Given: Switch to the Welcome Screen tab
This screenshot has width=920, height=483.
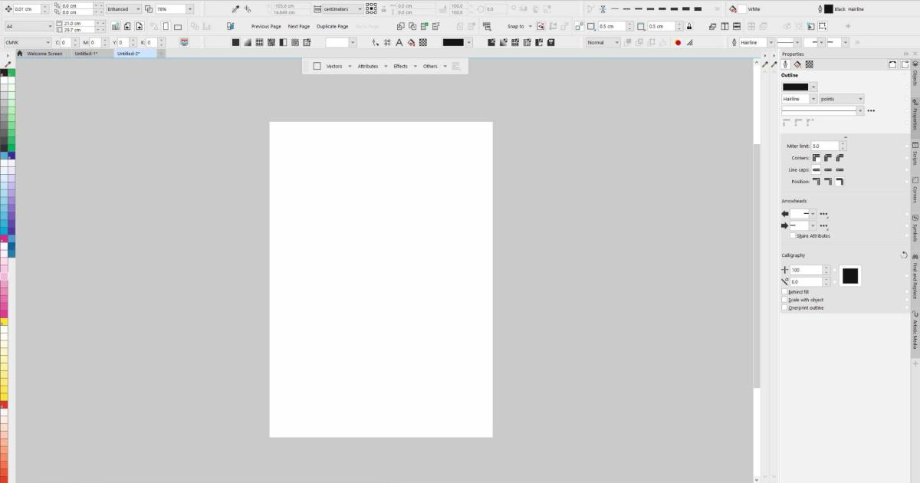Looking at the screenshot, I should click(x=44, y=54).
